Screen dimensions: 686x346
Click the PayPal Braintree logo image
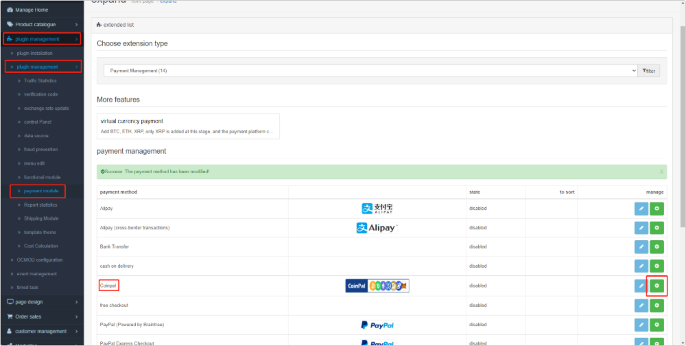[x=377, y=325]
